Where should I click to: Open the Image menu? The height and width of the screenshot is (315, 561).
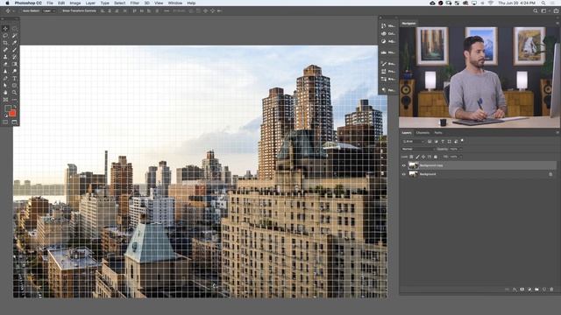75,3
